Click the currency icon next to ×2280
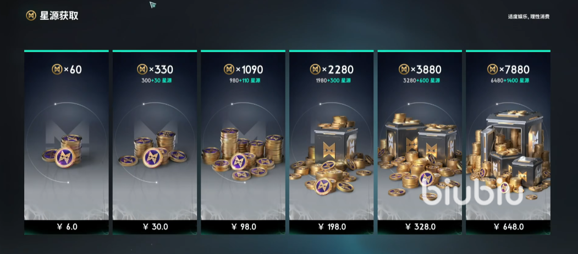The image size is (578, 254). 315,69
